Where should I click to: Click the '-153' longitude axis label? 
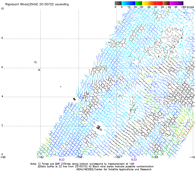[155, 157]
